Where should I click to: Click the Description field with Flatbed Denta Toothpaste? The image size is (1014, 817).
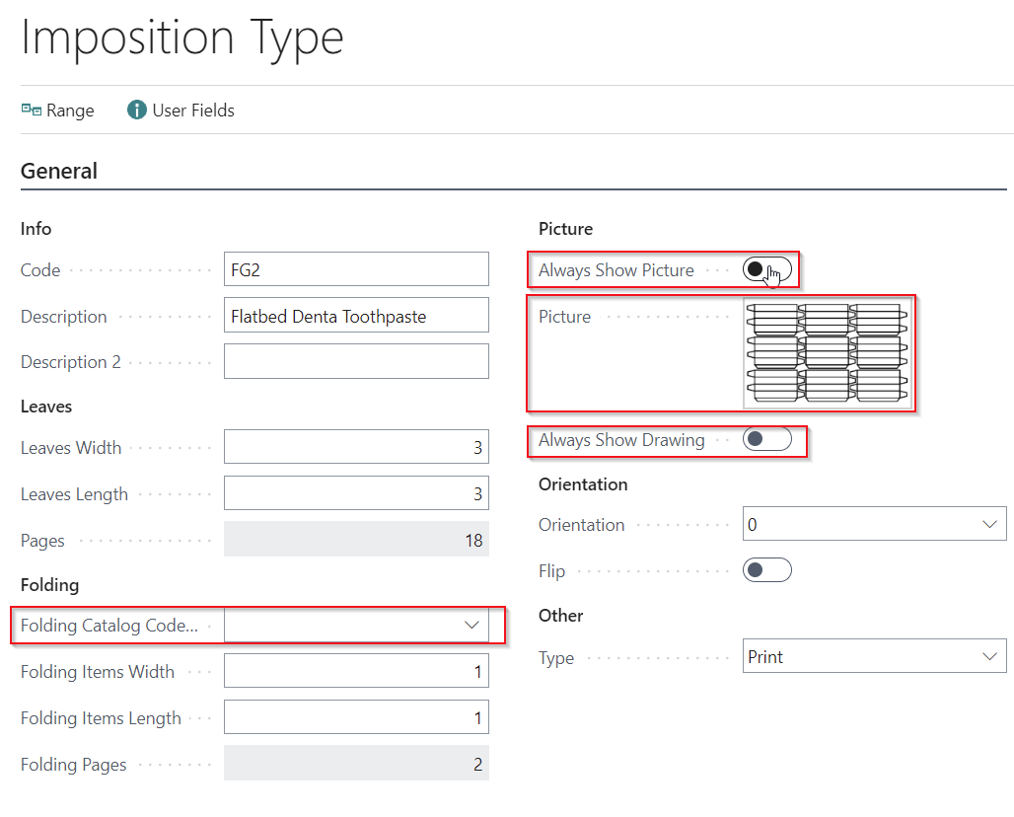pyautogui.click(x=356, y=316)
